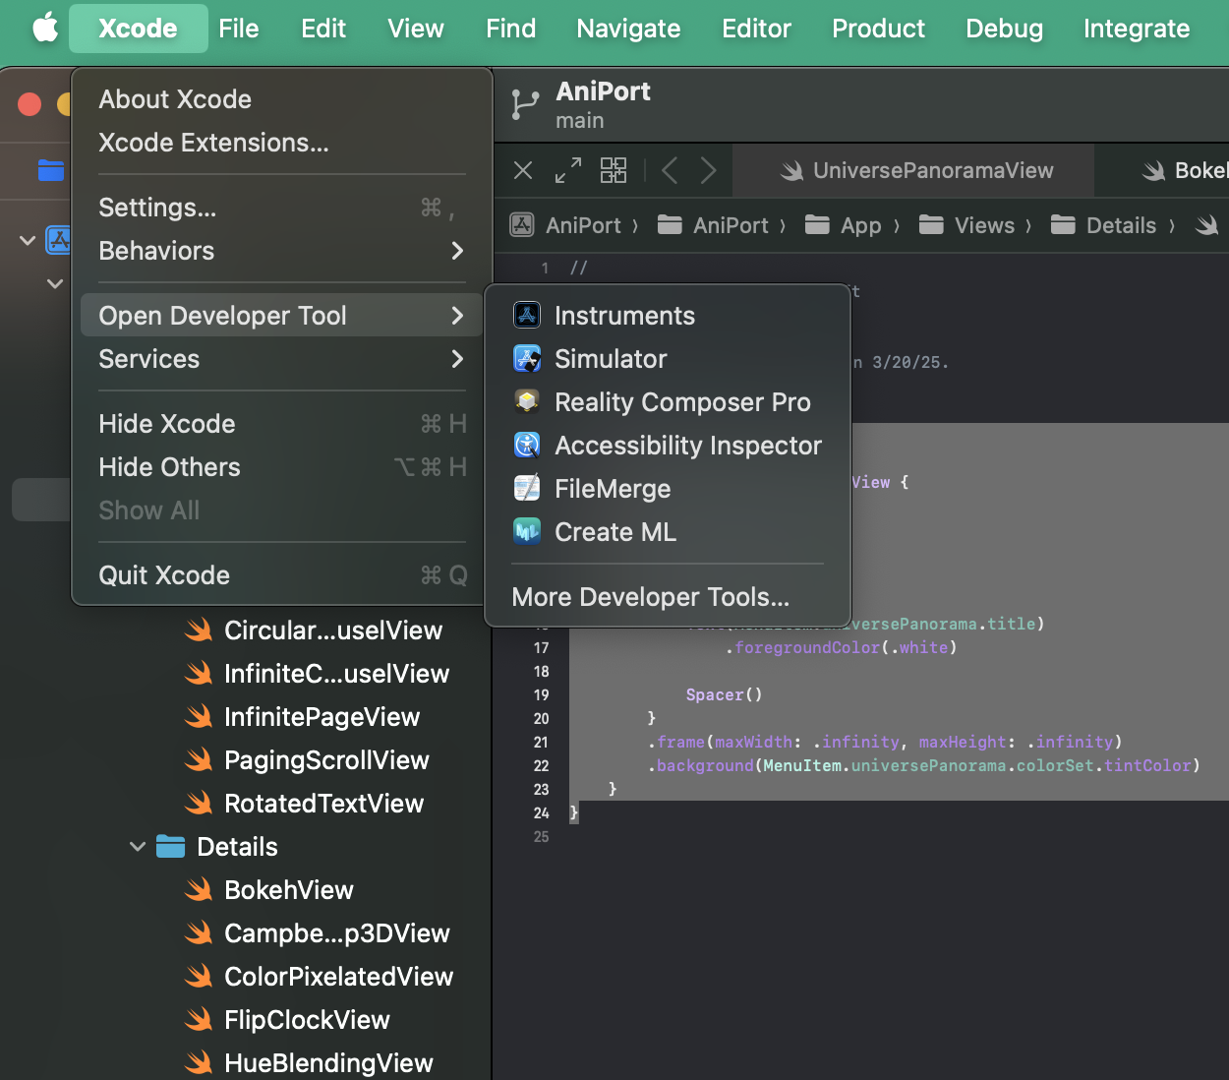Collapse the top-level project disclosure chevron
Screen dimensions: 1229x1080
(x=28, y=240)
